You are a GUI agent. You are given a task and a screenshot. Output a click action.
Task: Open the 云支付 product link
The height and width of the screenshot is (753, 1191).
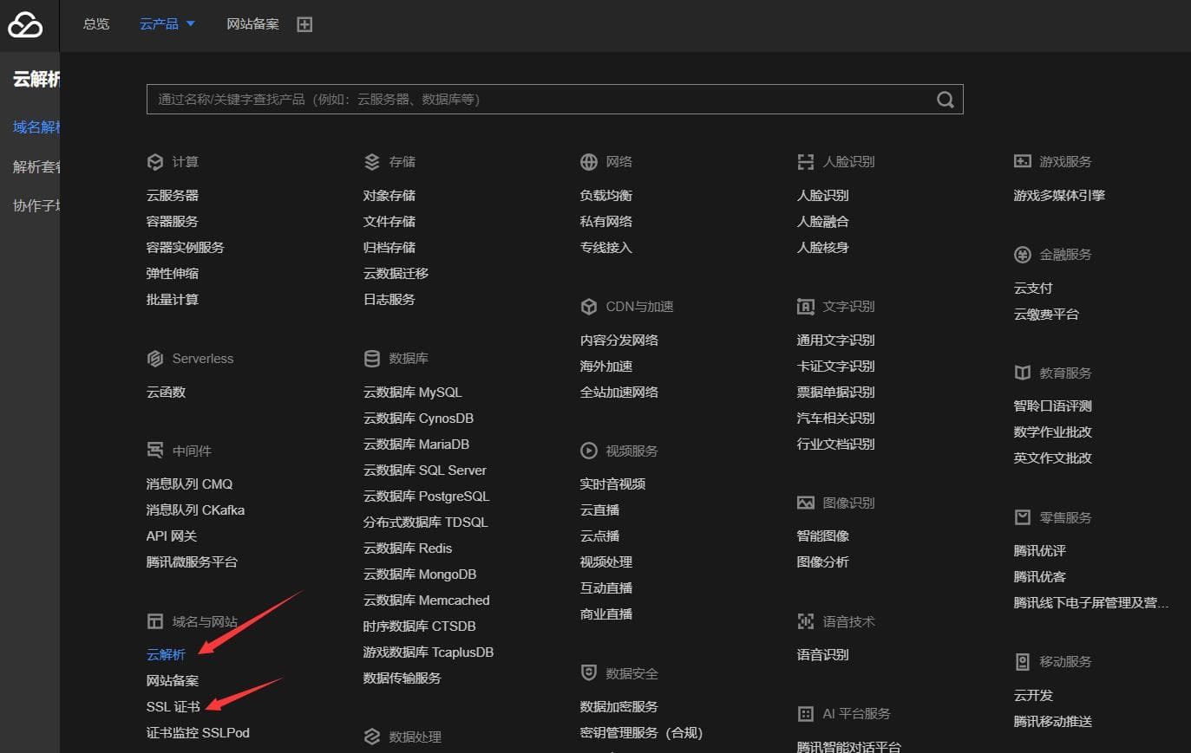click(x=1033, y=289)
